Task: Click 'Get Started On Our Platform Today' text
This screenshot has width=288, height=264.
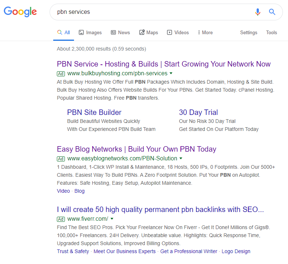Action: coord(219,129)
